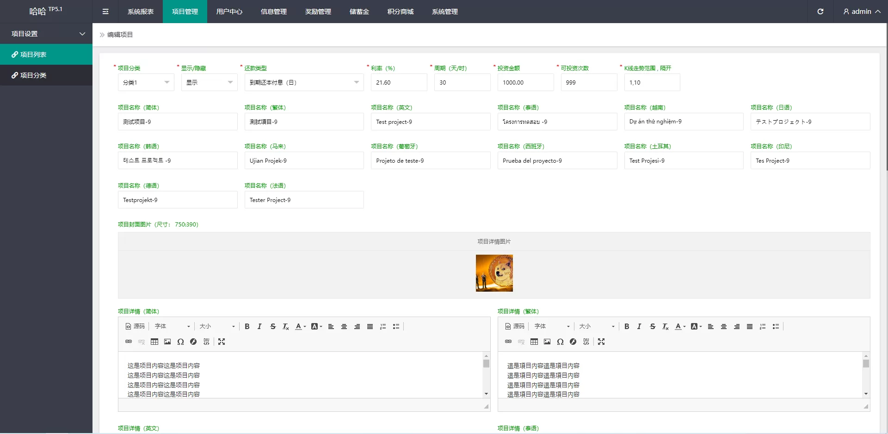Apply strikethrough in Traditional details editor
Image resolution: width=888 pixels, height=434 pixels.
pos(653,326)
